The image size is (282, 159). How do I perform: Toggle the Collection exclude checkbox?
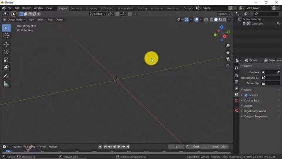[244, 23]
